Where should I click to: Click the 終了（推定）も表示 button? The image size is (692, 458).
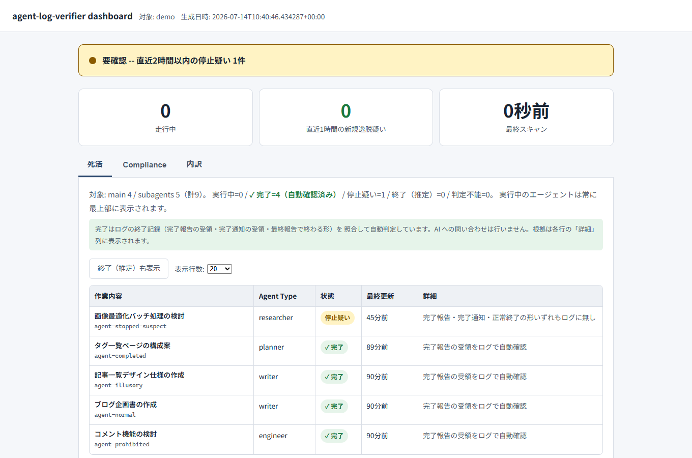pos(129,269)
